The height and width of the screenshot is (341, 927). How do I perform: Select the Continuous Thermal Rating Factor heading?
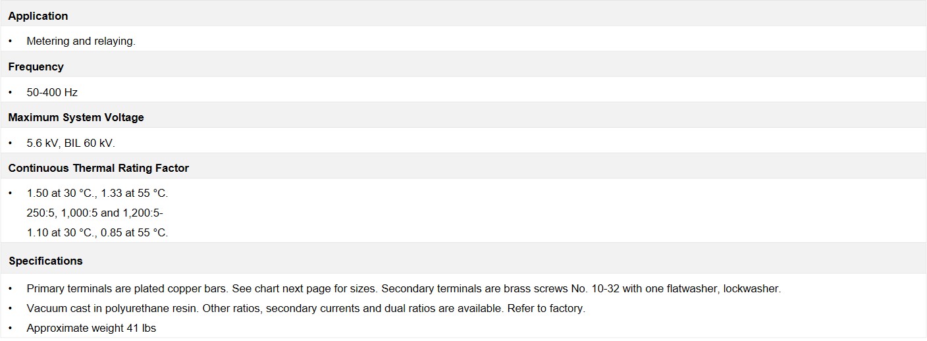[98, 168]
